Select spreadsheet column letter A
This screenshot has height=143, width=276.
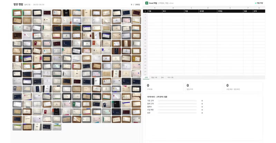pyautogui.click(x=155, y=8)
